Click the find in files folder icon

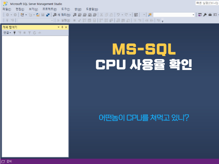tap(150, 15)
